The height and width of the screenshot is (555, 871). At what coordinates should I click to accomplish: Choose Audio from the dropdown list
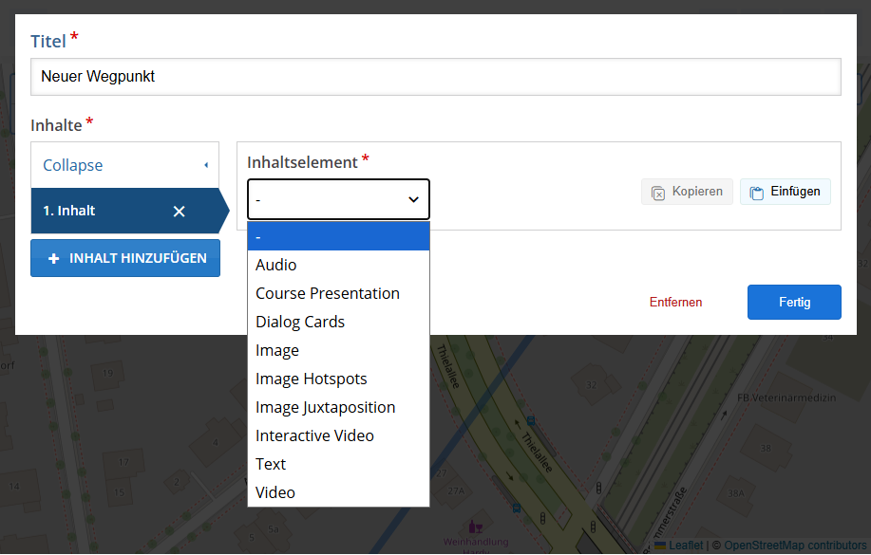tap(276, 265)
